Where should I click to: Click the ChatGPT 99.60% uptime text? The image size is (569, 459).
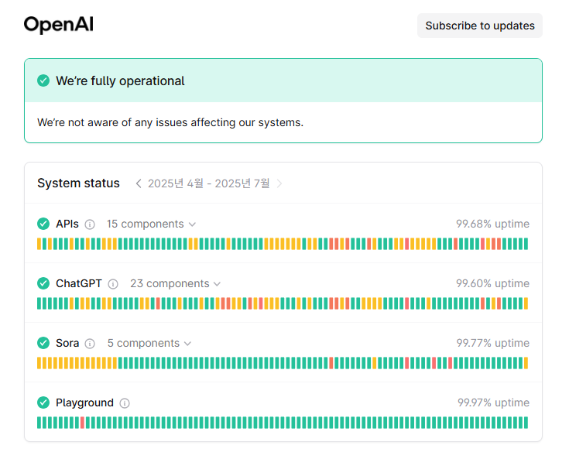[492, 283]
